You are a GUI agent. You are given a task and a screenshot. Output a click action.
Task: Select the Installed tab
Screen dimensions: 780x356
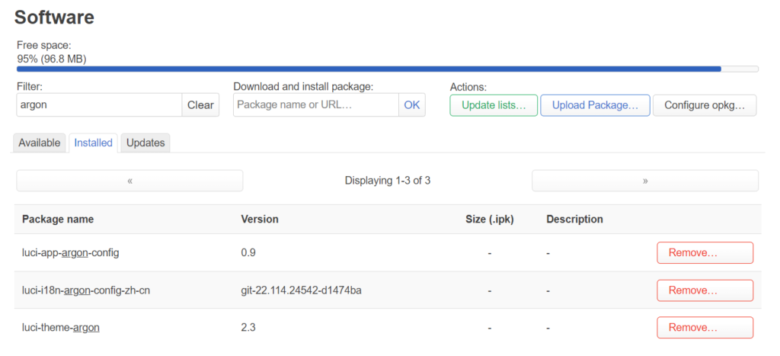[93, 143]
